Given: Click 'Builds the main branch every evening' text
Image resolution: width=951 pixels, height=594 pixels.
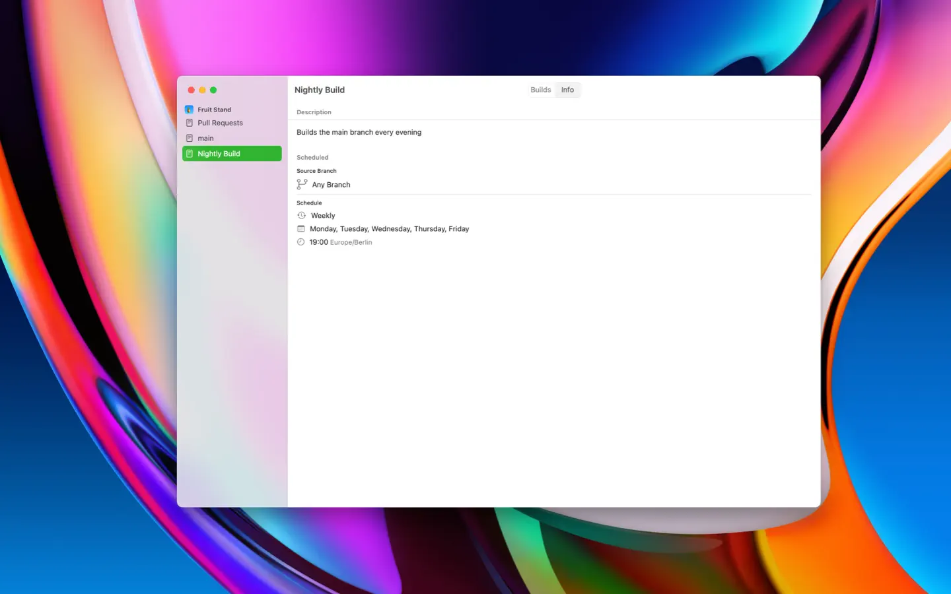Looking at the screenshot, I should (359, 132).
